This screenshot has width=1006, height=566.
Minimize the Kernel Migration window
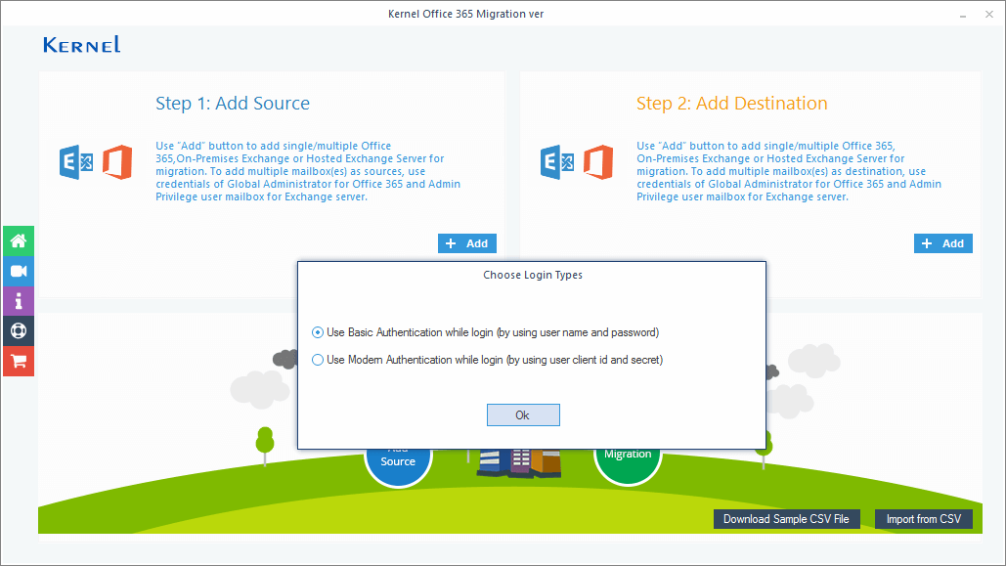point(963,14)
